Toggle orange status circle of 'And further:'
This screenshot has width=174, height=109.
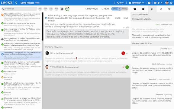[2, 77]
